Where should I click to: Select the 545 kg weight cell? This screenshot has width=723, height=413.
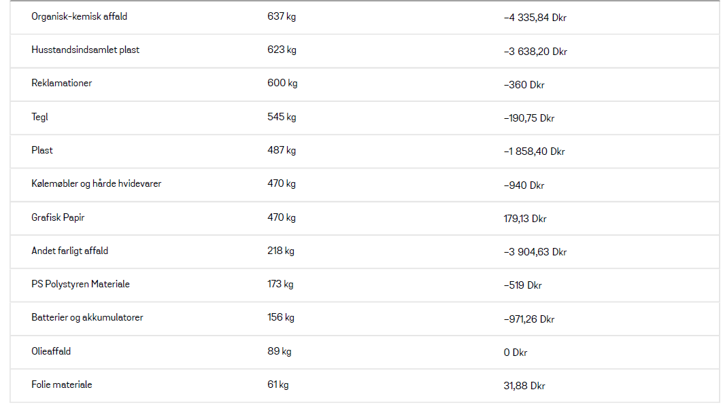click(282, 117)
